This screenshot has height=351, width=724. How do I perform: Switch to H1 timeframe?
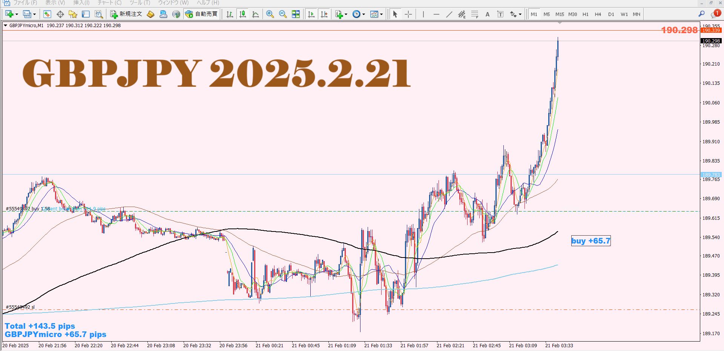click(x=585, y=14)
